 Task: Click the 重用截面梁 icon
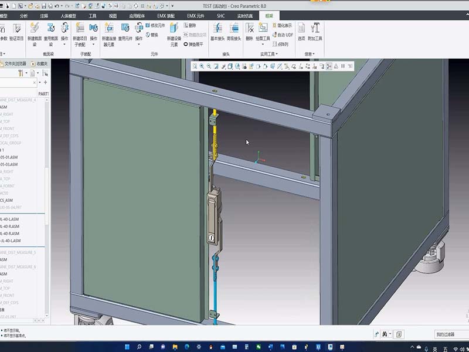pos(50,28)
